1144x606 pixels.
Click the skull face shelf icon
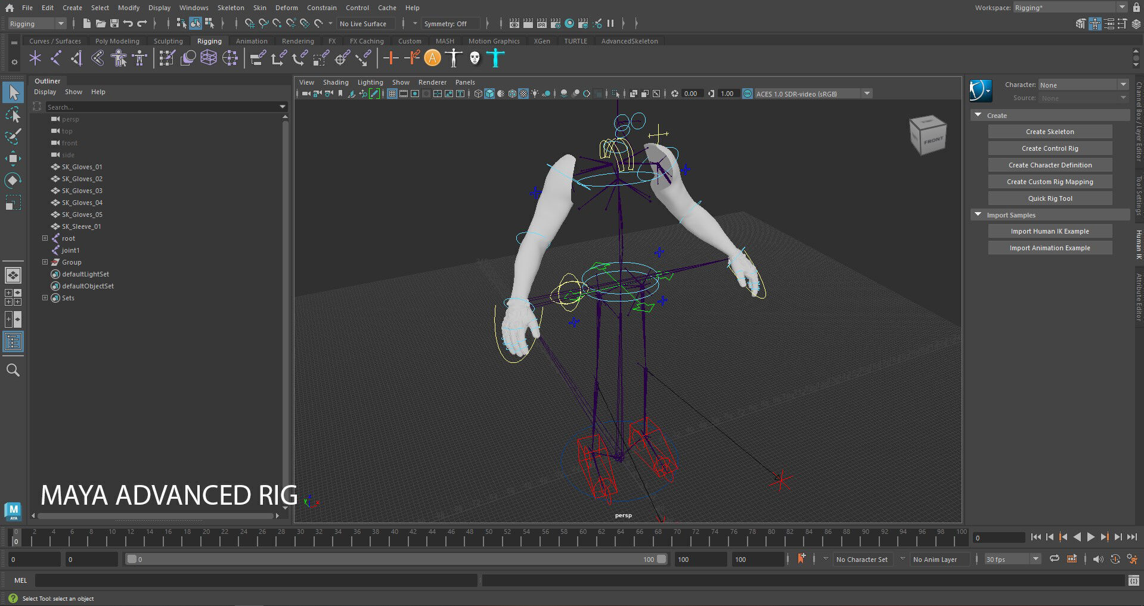pos(475,58)
